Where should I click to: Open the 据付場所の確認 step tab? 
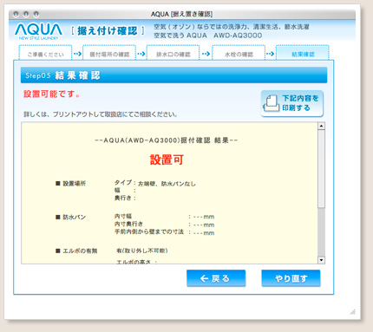click(109, 53)
